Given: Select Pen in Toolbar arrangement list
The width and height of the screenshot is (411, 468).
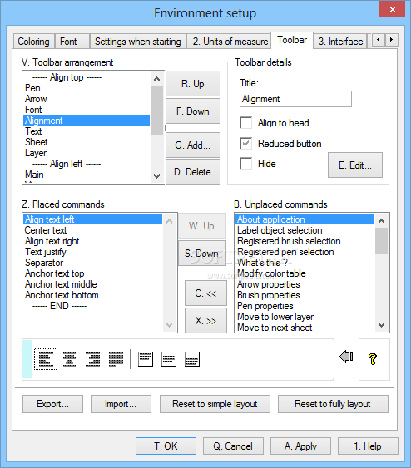Looking at the screenshot, I should (x=87, y=88).
